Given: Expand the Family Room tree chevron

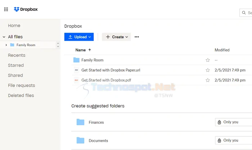Looking at the screenshot, I should tap(6, 45).
